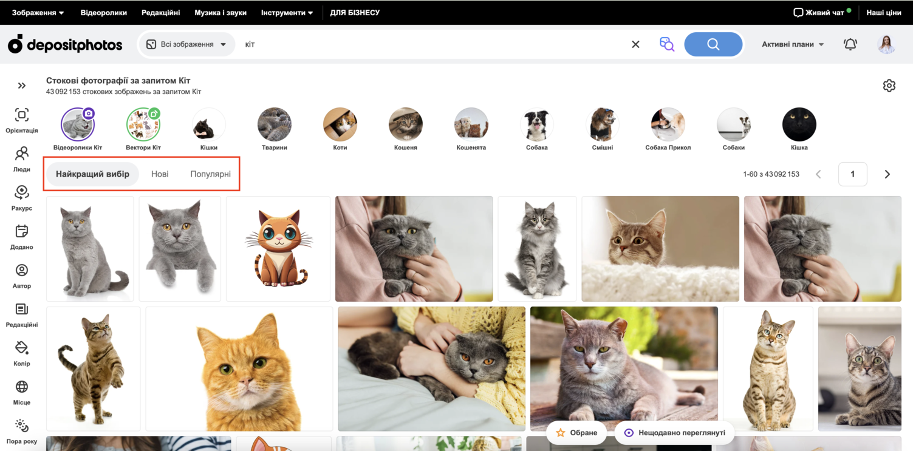Image resolution: width=913 pixels, height=451 pixels.
Task: Open the Колір filter
Action: click(22, 353)
